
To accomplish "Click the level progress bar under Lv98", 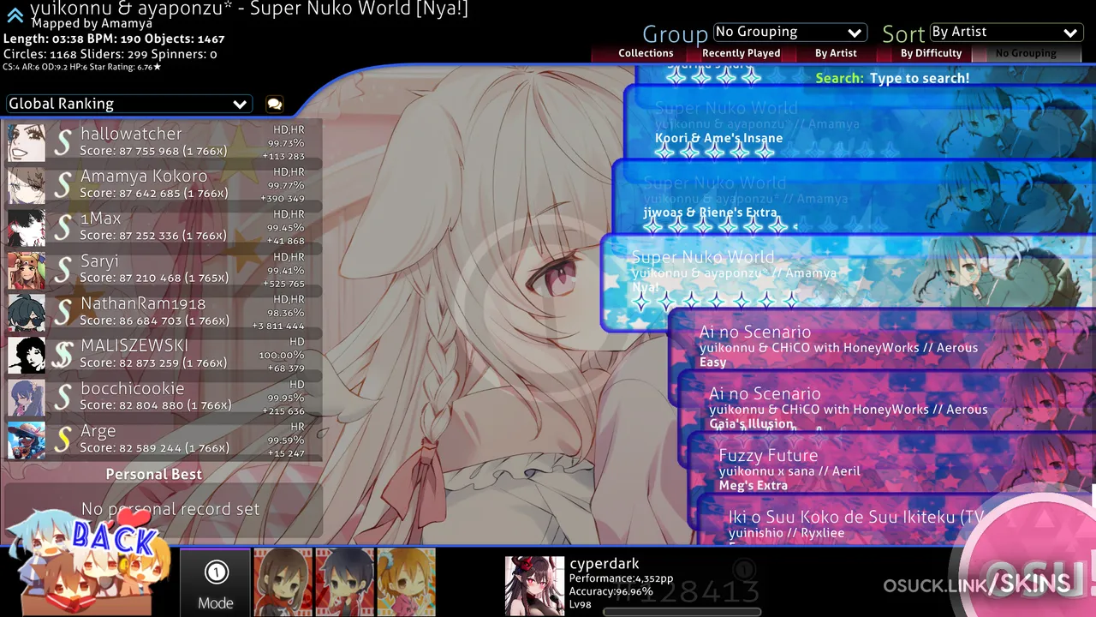I will coord(682,612).
